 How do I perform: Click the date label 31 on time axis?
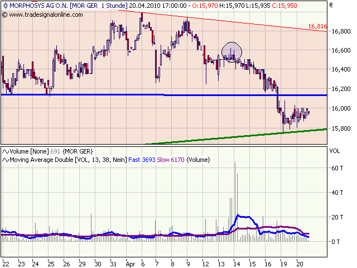click(113, 264)
